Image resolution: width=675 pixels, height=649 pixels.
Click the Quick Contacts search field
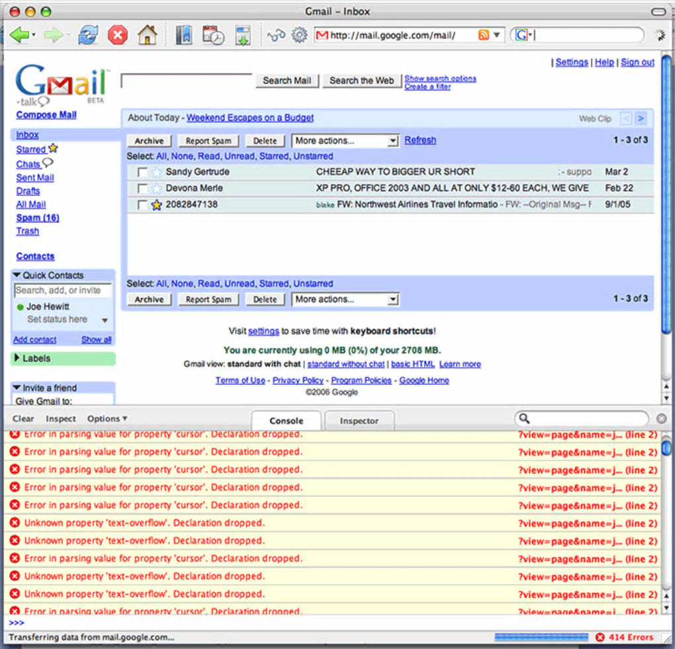coord(64,290)
